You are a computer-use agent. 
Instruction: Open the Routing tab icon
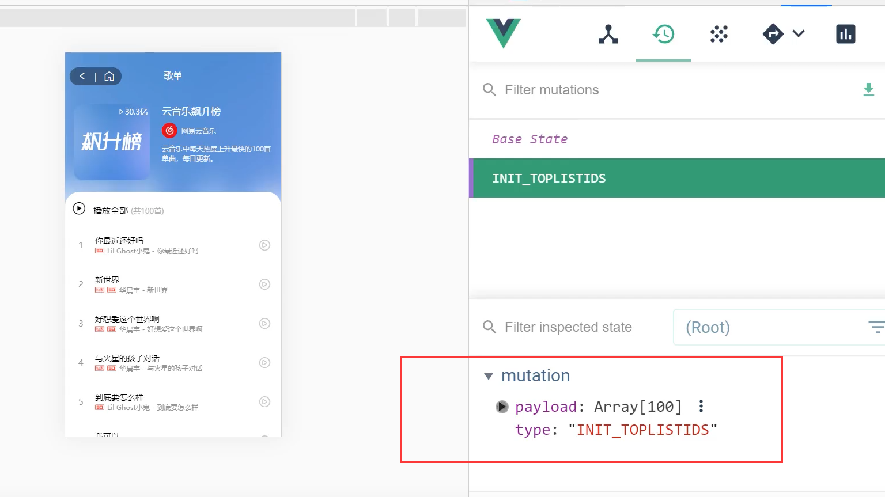(773, 34)
